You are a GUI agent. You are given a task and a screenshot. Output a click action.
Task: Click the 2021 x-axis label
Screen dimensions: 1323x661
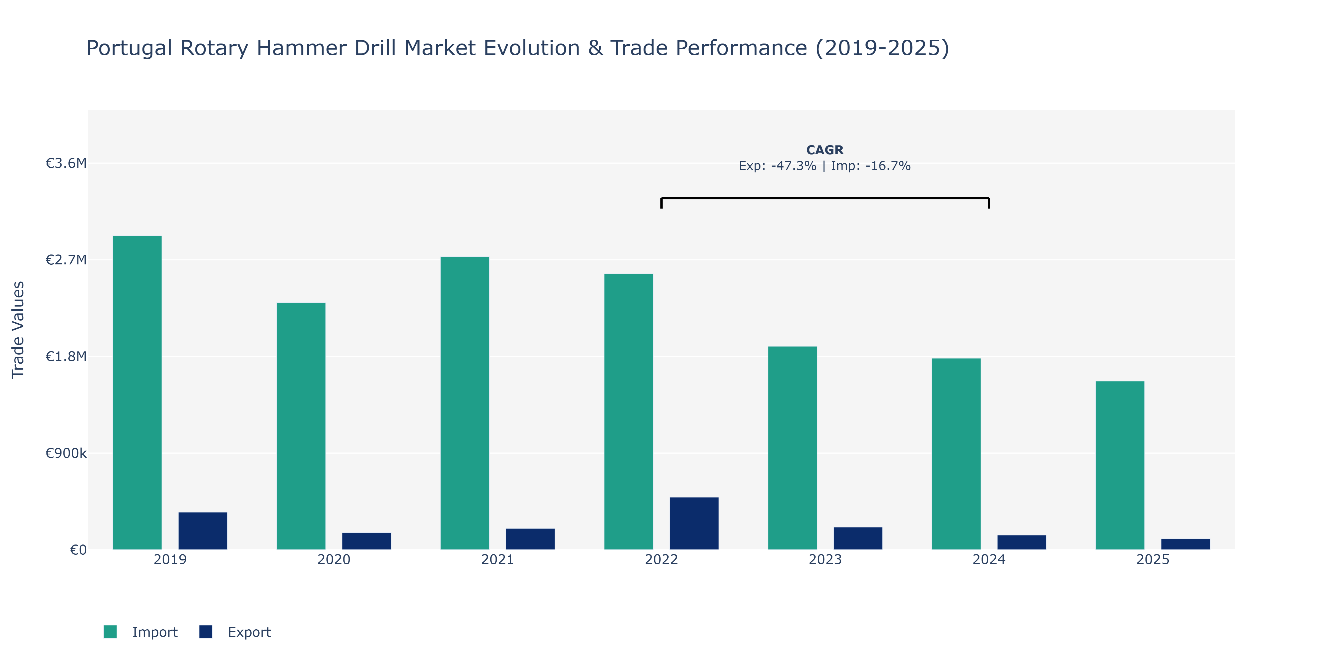click(498, 559)
